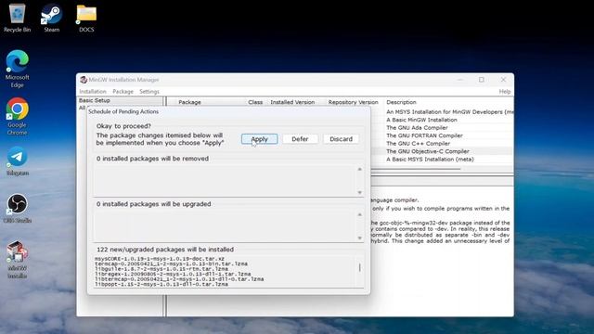Click the Discard button
This screenshot has width=594, height=334.
click(341, 139)
